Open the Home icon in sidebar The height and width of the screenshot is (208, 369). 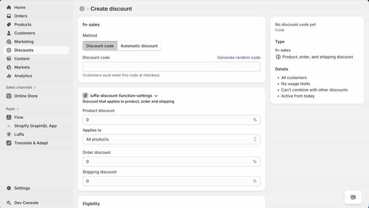[9, 7]
